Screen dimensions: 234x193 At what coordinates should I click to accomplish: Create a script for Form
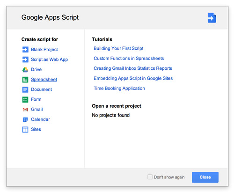click(x=36, y=99)
